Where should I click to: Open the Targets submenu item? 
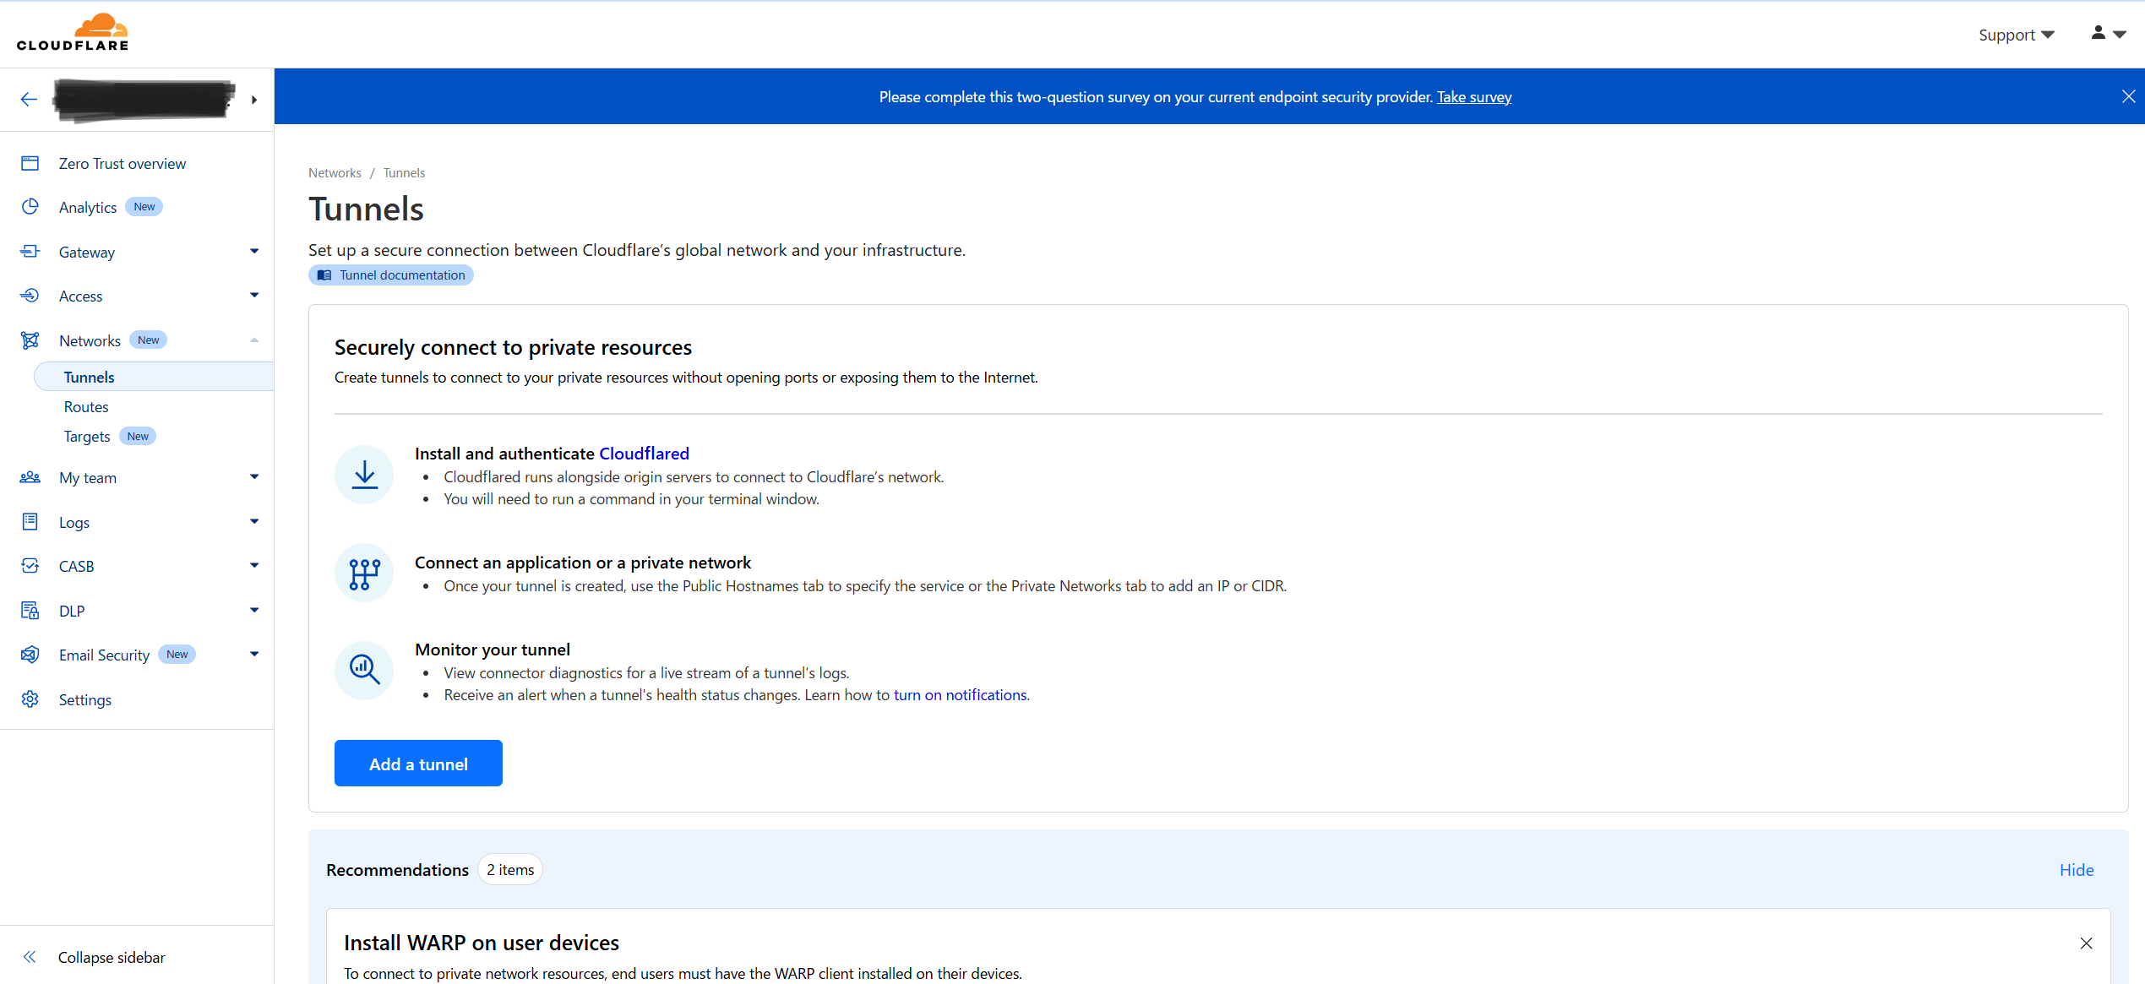coord(87,437)
